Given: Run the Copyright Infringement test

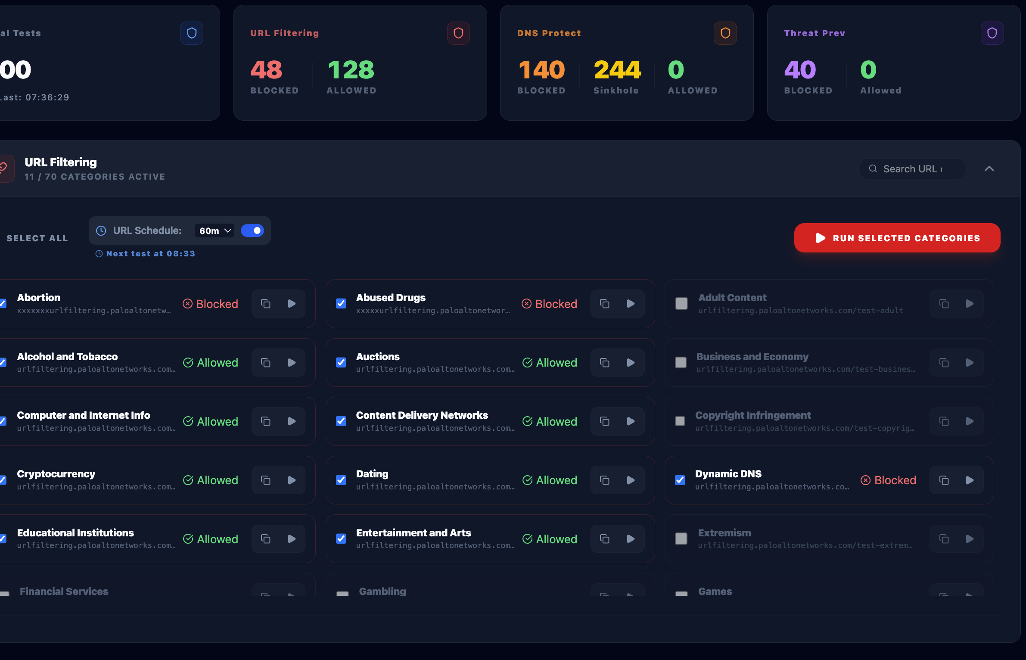Looking at the screenshot, I should pos(970,421).
